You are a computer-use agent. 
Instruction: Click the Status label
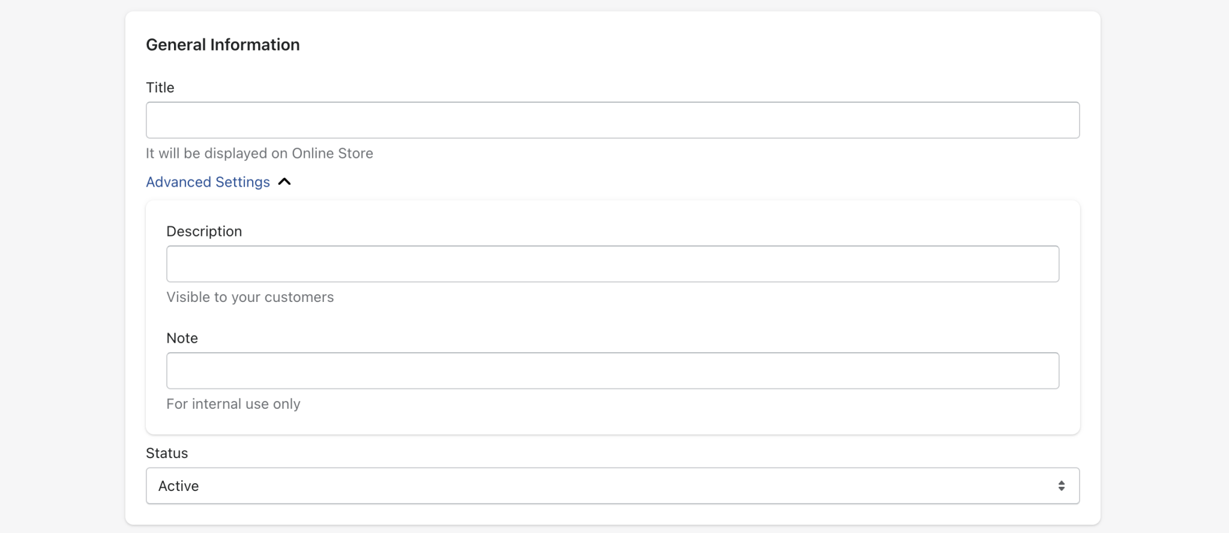click(167, 452)
